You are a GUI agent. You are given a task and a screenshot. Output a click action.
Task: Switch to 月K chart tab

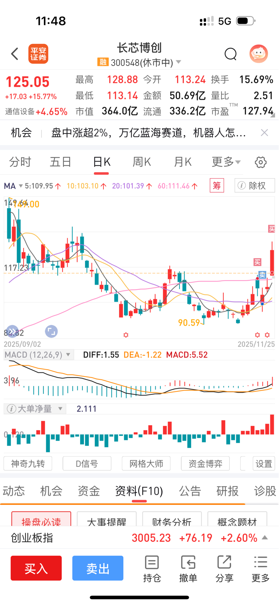182,162
